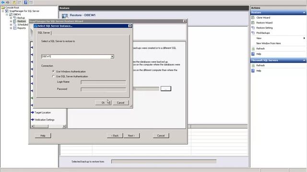Click the wizard steps horizontal scrollbar

(48, 126)
